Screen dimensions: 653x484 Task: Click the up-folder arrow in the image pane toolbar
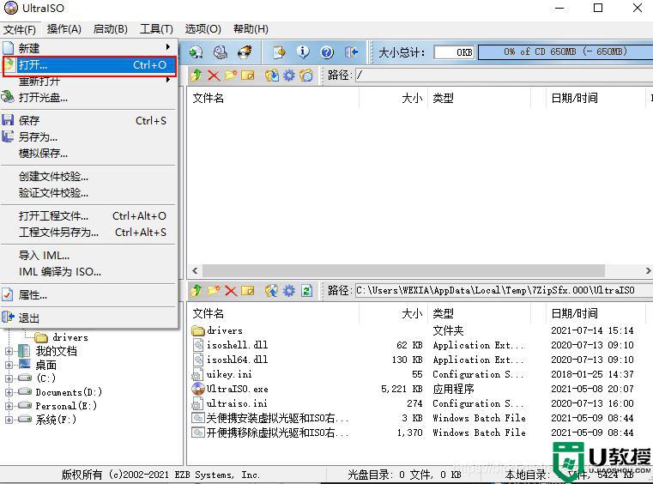pos(197,76)
